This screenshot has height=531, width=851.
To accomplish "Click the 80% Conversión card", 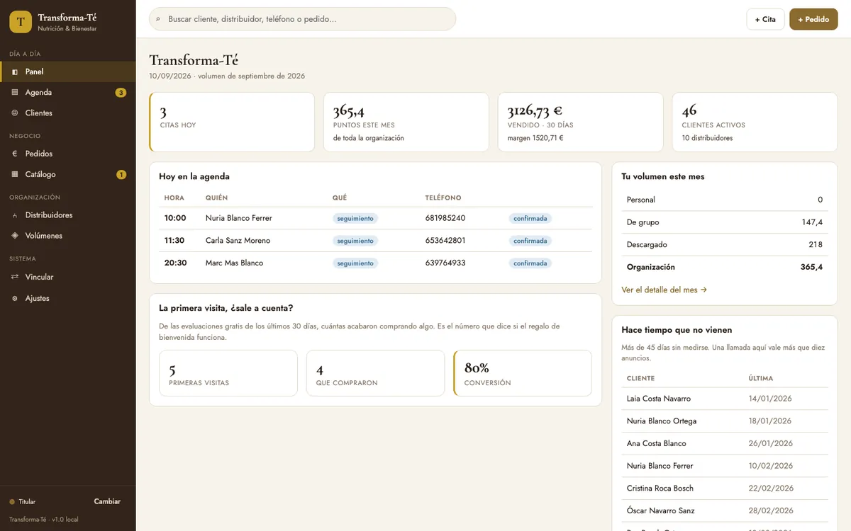I will tap(523, 373).
